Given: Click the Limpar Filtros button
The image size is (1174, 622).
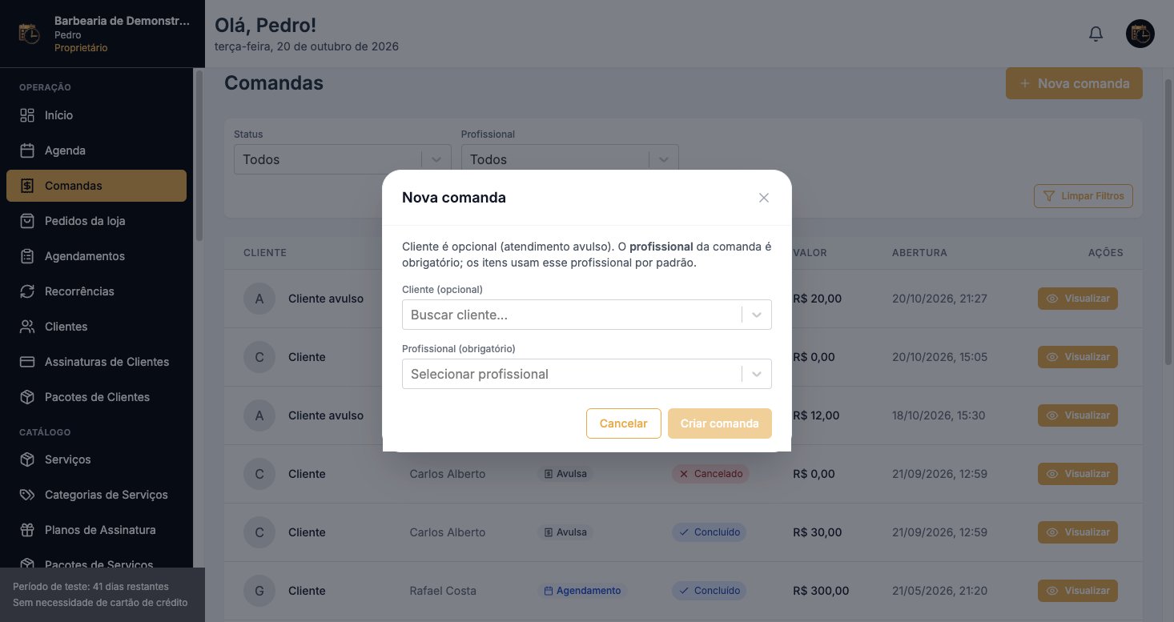Looking at the screenshot, I should 1084,196.
